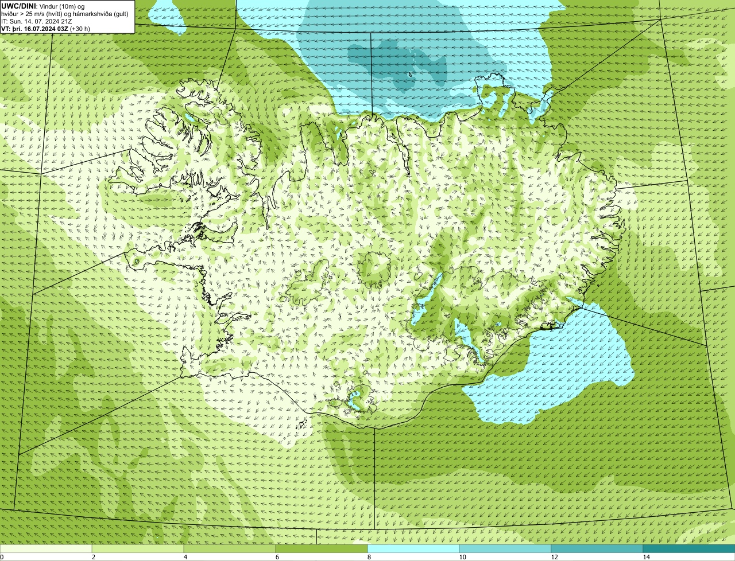This screenshot has height=561, width=735.
Task: Click the scale label "12"
Action: [554, 557]
